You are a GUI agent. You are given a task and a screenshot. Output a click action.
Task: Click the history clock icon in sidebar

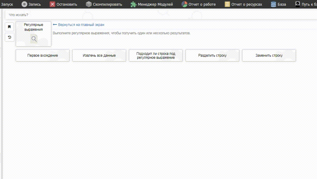(9, 37)
